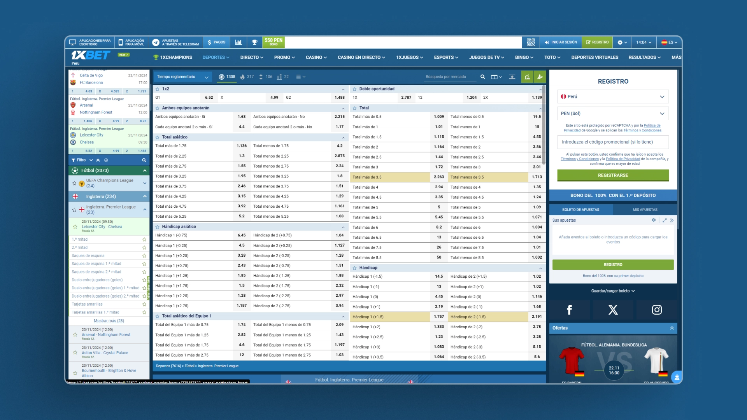
Task: Open the Pagos dollar section
Action: pyautogui.click(x=216, y=42)
